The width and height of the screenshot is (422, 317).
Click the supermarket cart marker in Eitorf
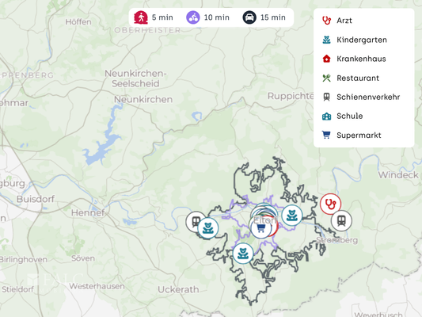click(x=260, y=228)
